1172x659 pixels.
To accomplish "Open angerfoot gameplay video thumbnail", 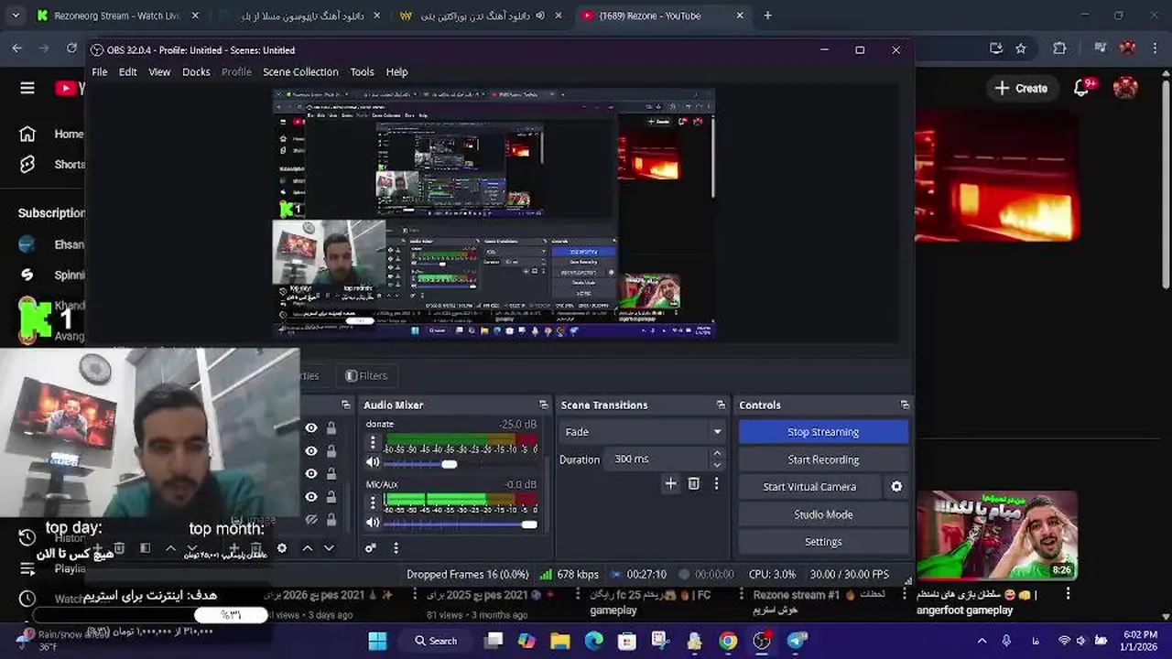I will coord(997,536).
